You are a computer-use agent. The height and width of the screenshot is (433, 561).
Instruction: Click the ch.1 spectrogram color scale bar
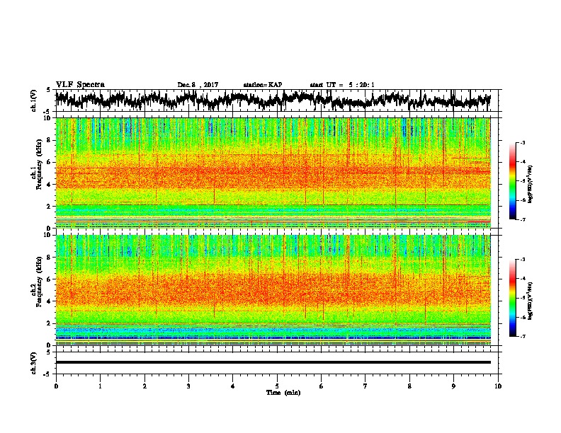[x=512, y=181]
